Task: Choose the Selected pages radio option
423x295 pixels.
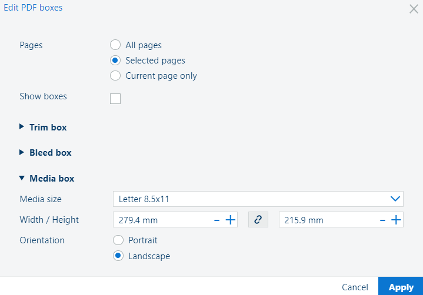Action: pyautogui.click(x=115, y=61)
